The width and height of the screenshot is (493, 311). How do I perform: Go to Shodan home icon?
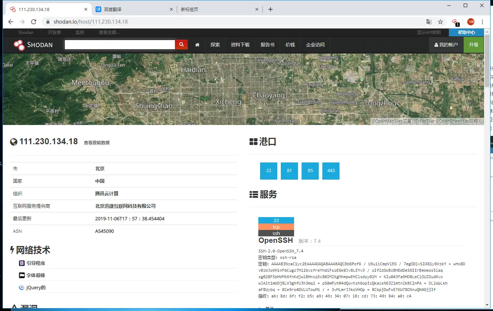click(x=197, y=45)
